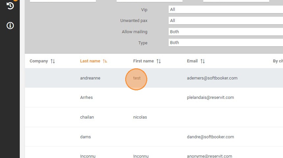Select the dams last name cell
This screenshot has width=283, height=158.
[85, 137]
